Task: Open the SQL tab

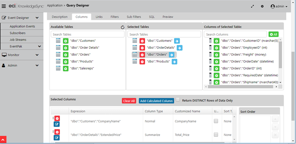Action: point(152,17)
